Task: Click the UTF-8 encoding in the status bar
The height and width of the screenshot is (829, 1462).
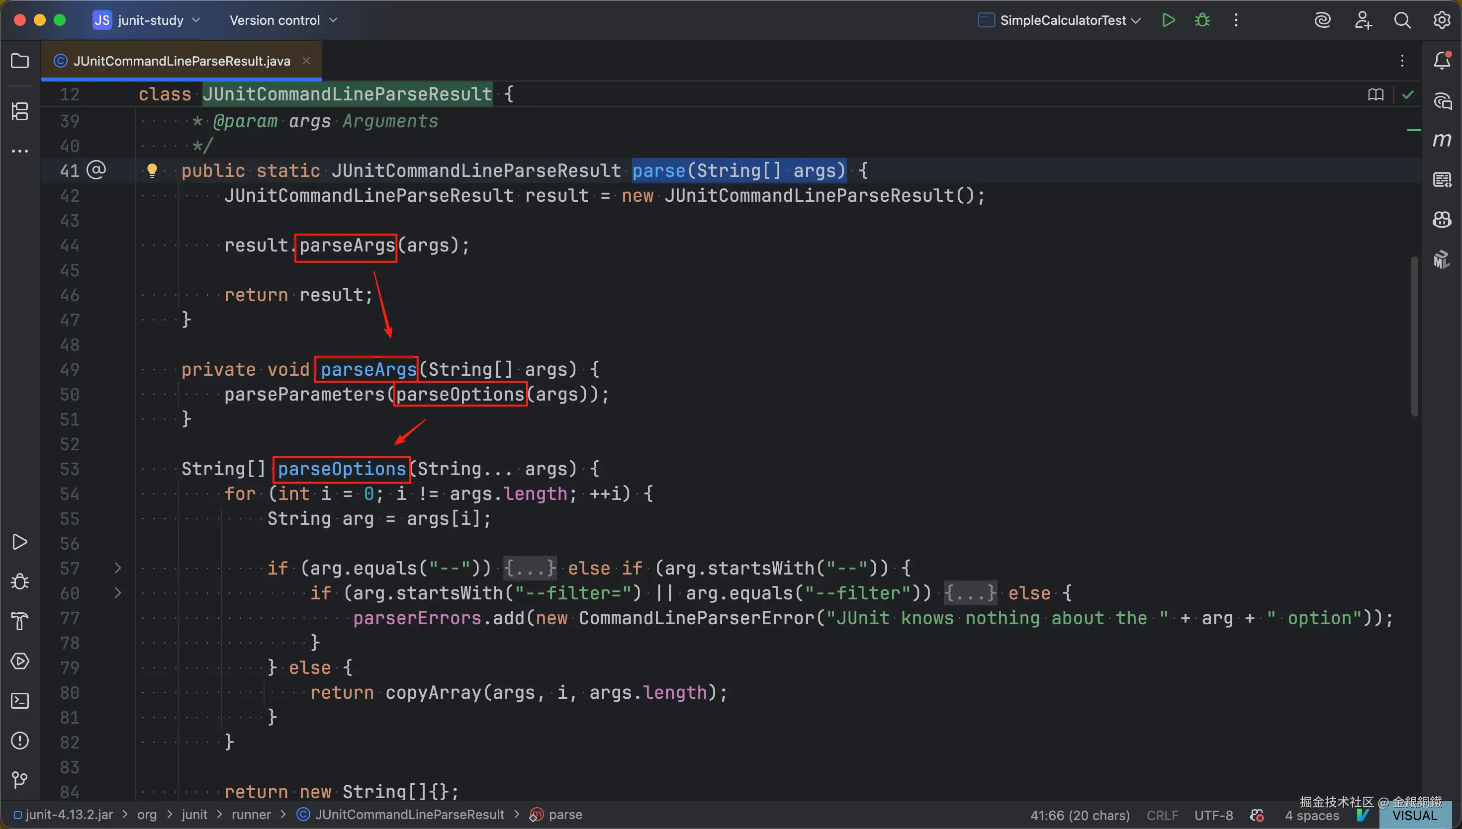Action: tap(1213, 816)
